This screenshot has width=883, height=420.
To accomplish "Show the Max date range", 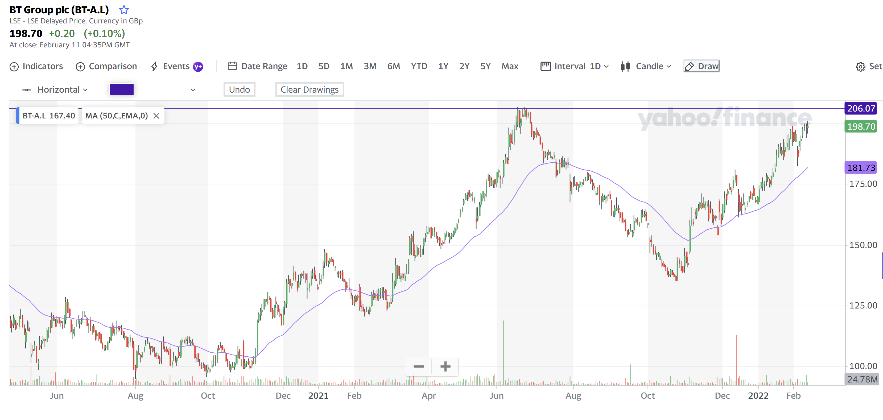I will click(x=510, y=66).
